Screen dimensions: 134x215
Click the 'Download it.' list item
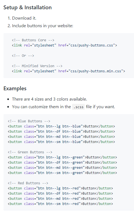point(24,18)
